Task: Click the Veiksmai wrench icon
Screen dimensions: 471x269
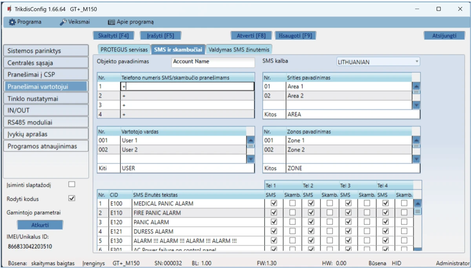Action: click(x=63, y=22)
